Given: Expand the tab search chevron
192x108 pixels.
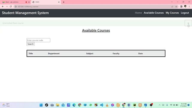Looking at the screenshot, I should click(172, 2).
